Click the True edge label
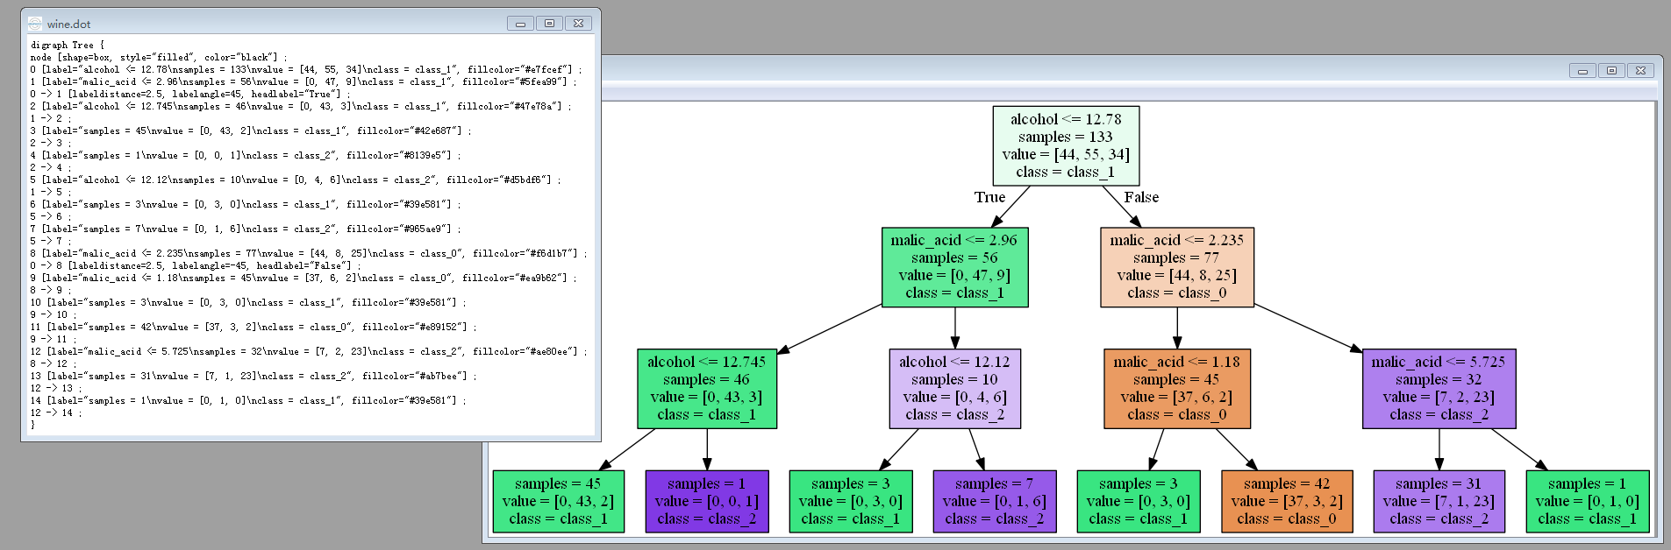The height and width of the screenshot is (550, 1671). coord(989,198)
